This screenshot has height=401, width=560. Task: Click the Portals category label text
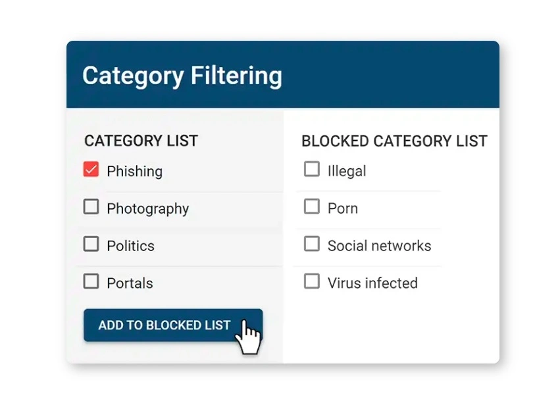(130, 283)
